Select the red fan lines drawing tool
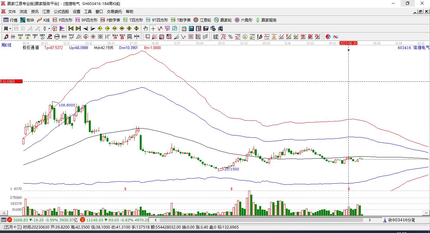 pos(154,37)
